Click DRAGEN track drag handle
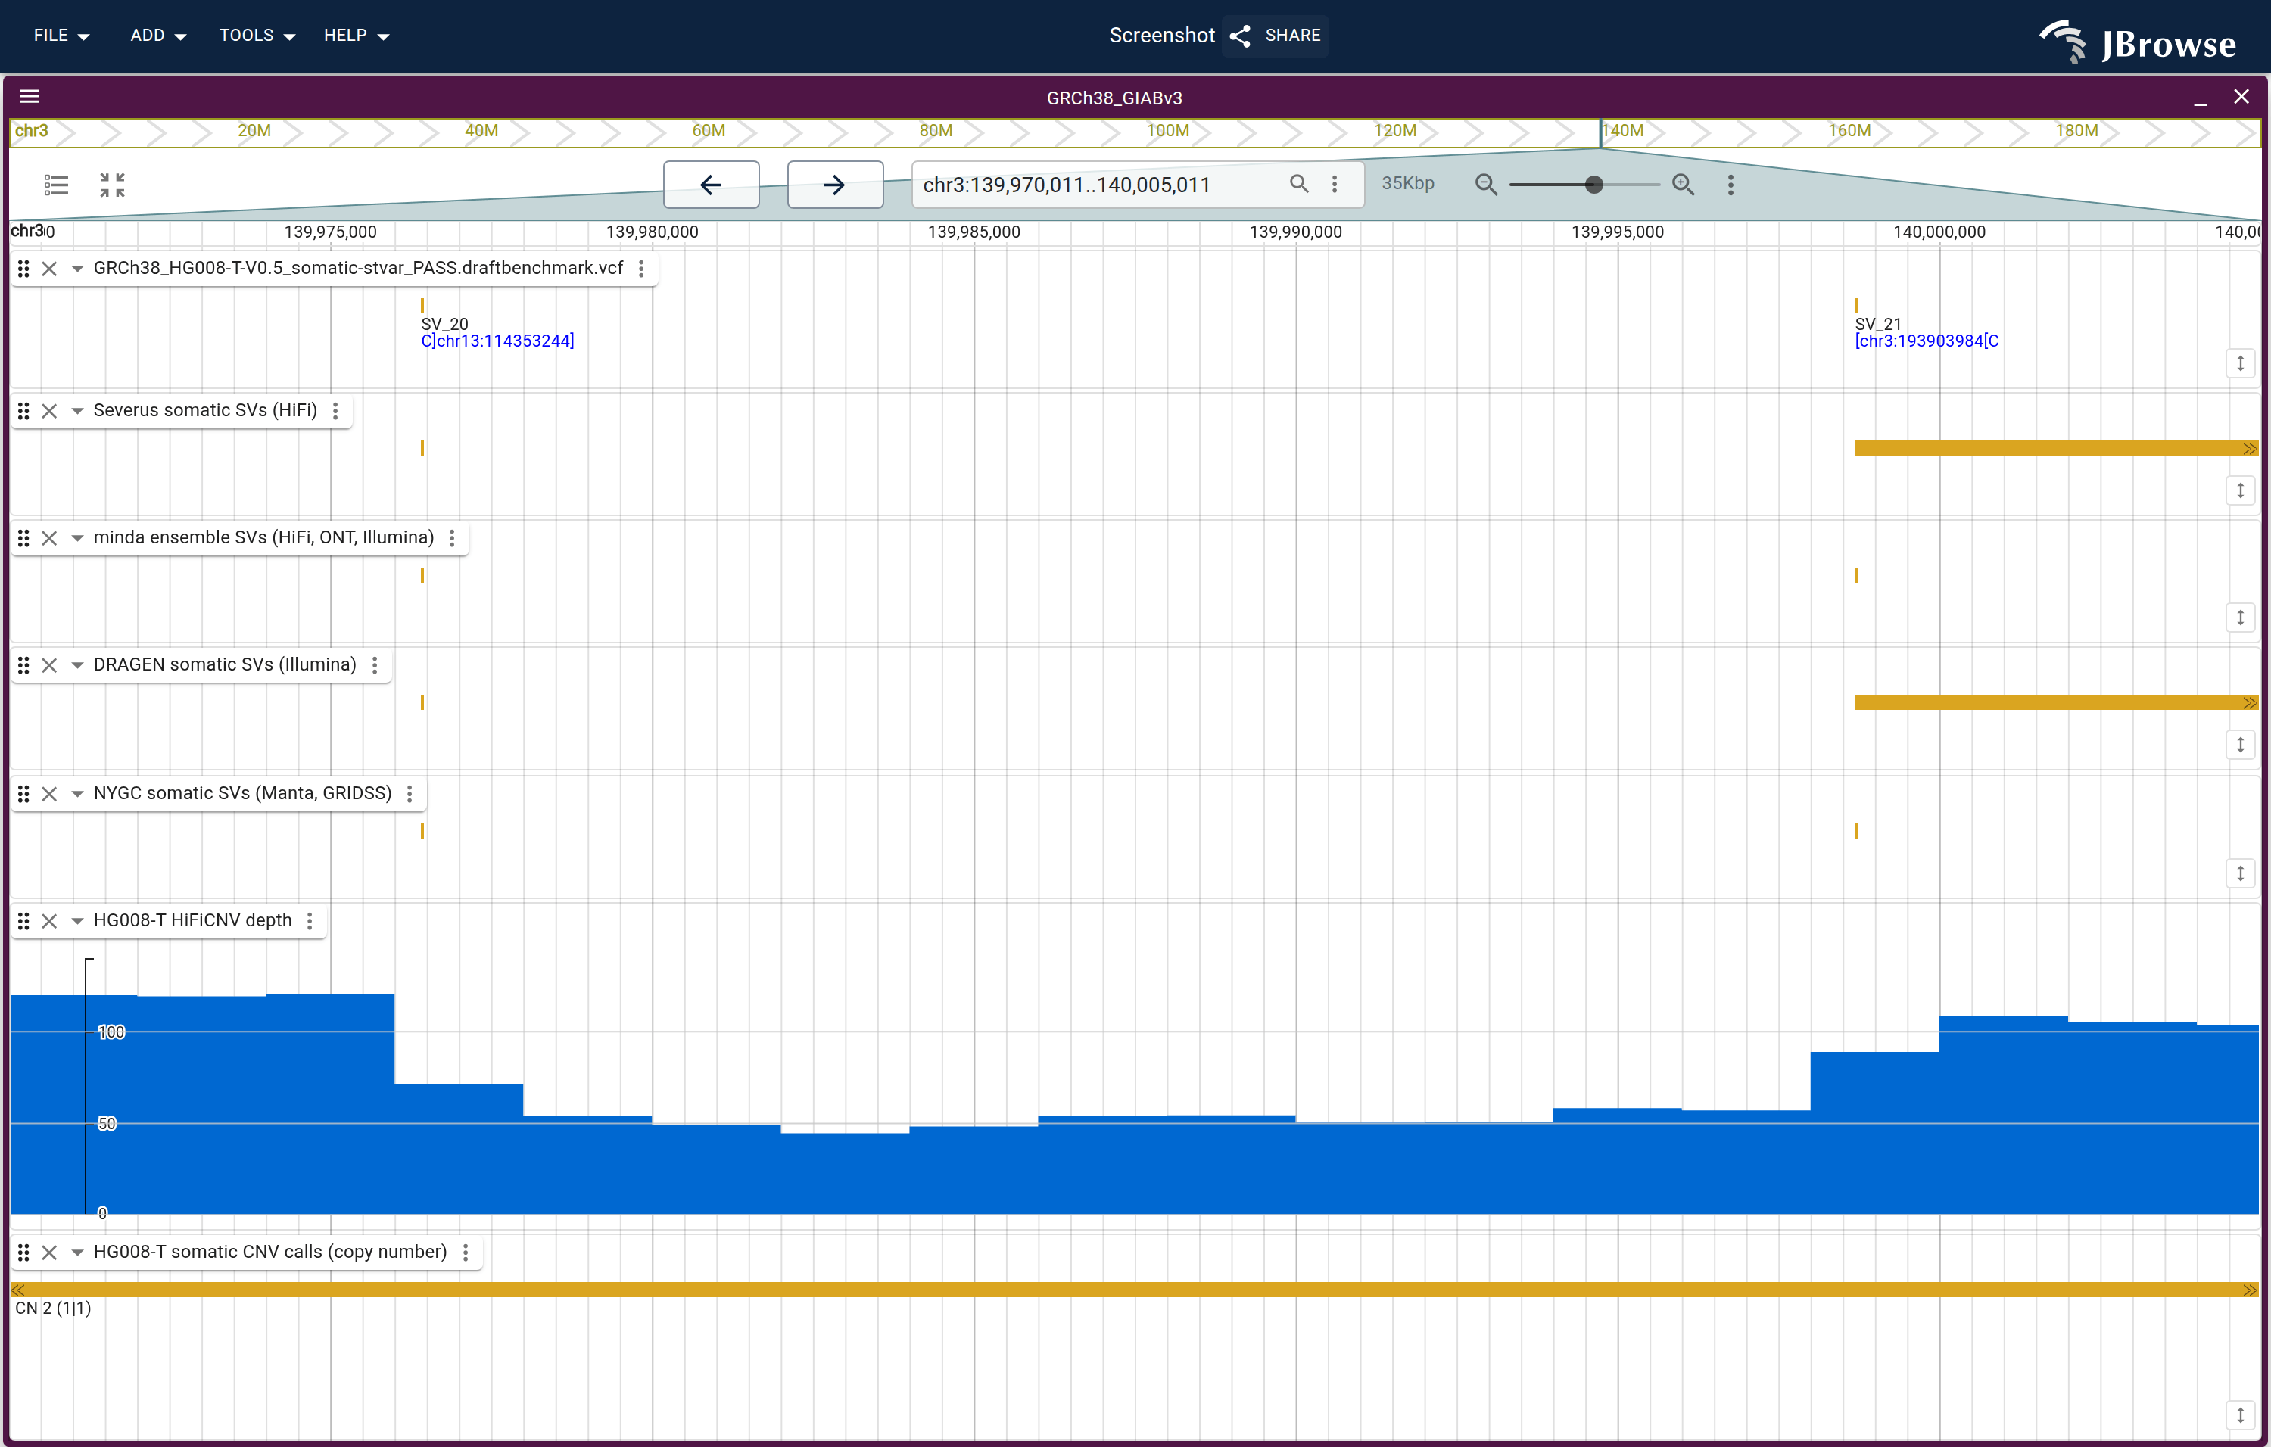This screenshot has height=1447, width=2271. tap(23, 665)
